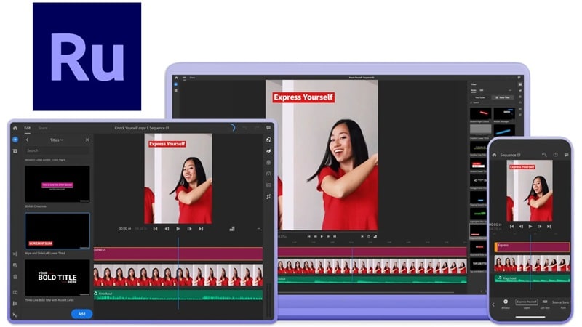Play the sequence on the tablet

178,229
